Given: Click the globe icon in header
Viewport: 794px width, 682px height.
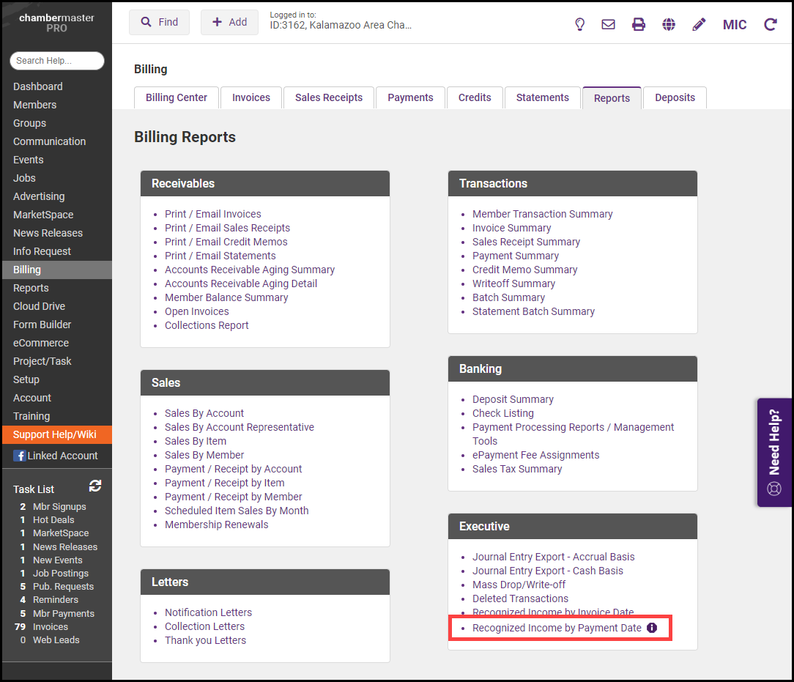Looking at the screenshot, I should [x=669, y=24].
